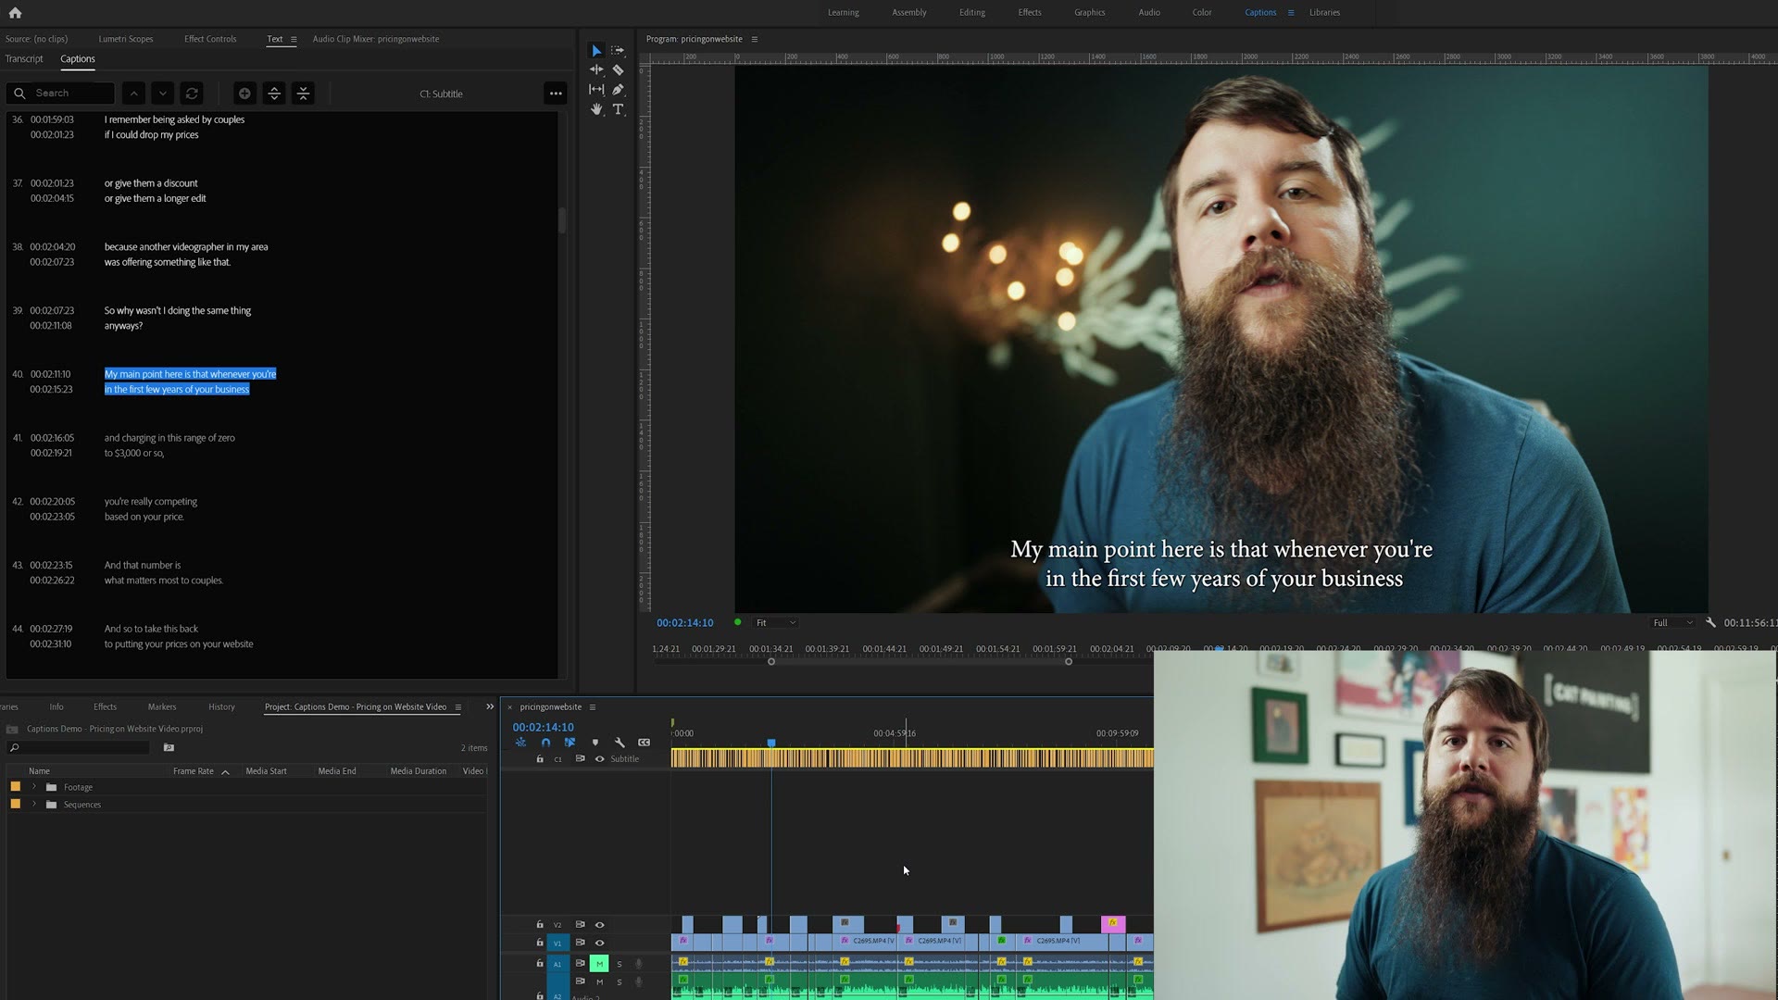Click the merge captions icon
This screenshot has width=1778, height=1000.
tap(303, 94)
